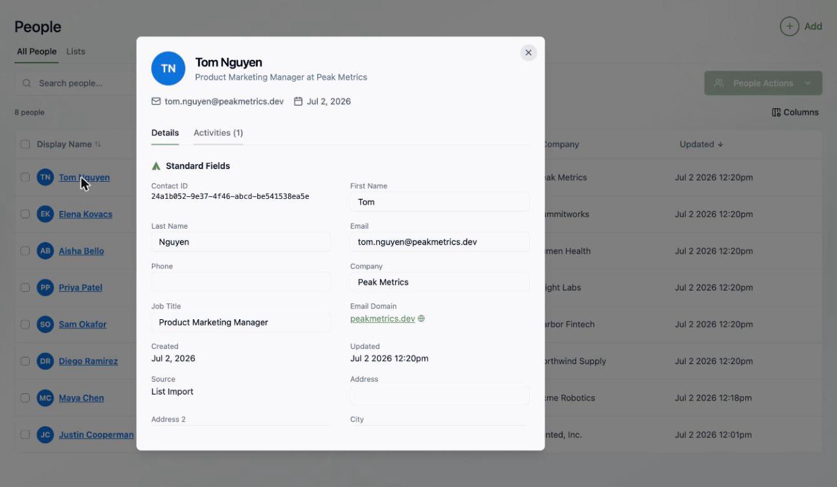Click the Email input field
This screenshot has width=837, height=487.
pos(440,242)
